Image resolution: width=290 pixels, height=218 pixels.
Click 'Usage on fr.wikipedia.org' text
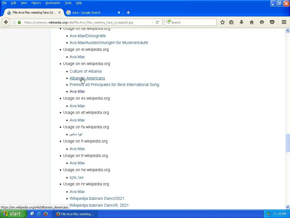pyautogui.click(x=86, y=156)
